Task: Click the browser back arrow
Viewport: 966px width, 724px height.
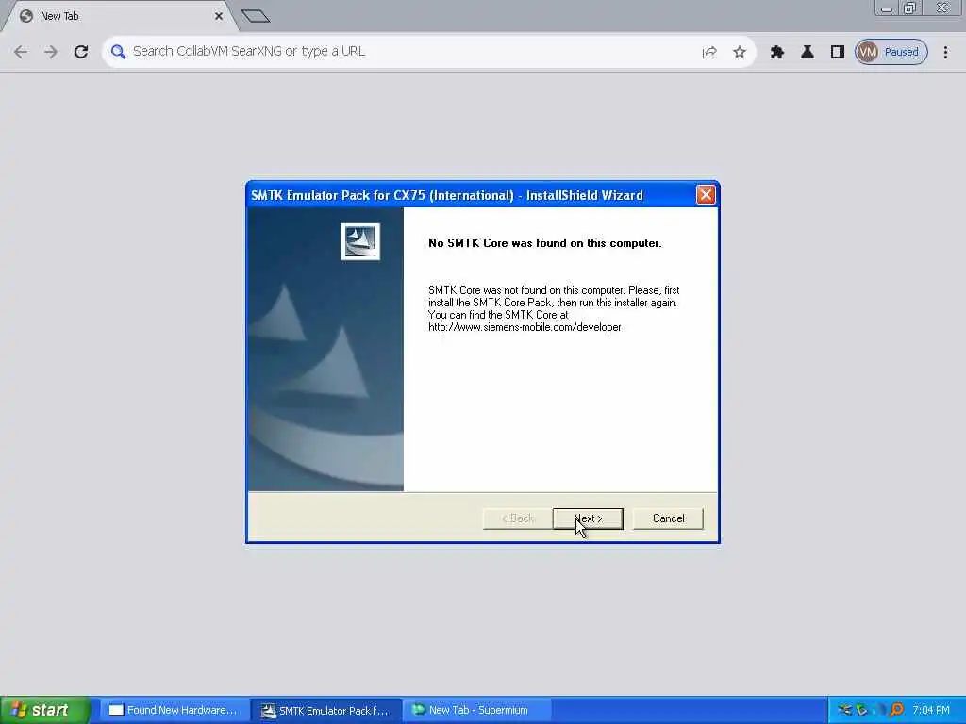Action: tap(21, 52)
